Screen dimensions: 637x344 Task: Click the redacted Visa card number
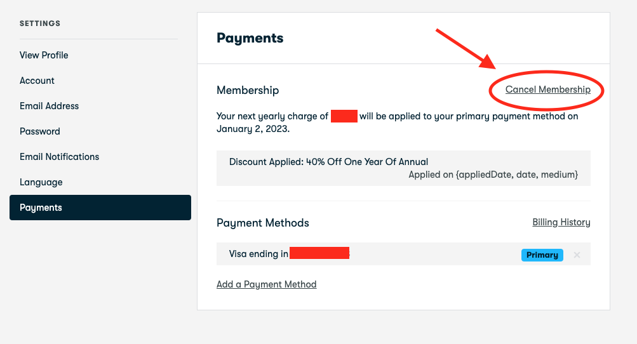pos(319,253)
